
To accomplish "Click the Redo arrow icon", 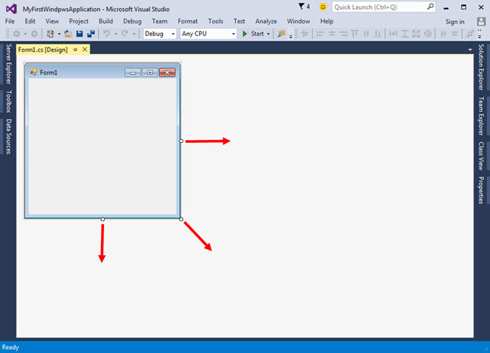I will click(x=125, y=34).
